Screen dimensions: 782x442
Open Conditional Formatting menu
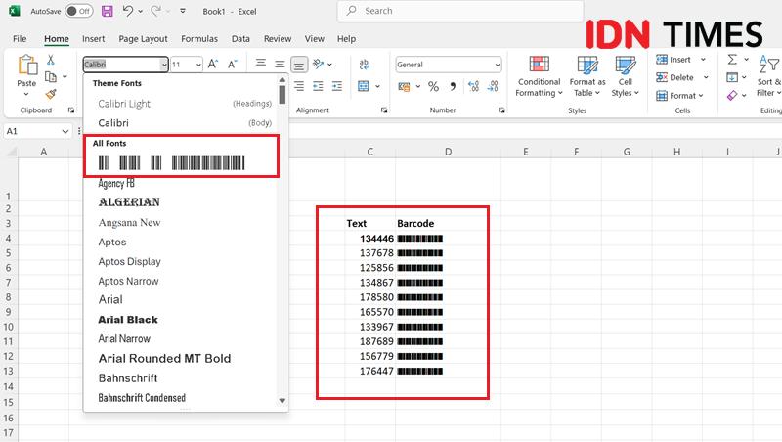tap(539, 76)
